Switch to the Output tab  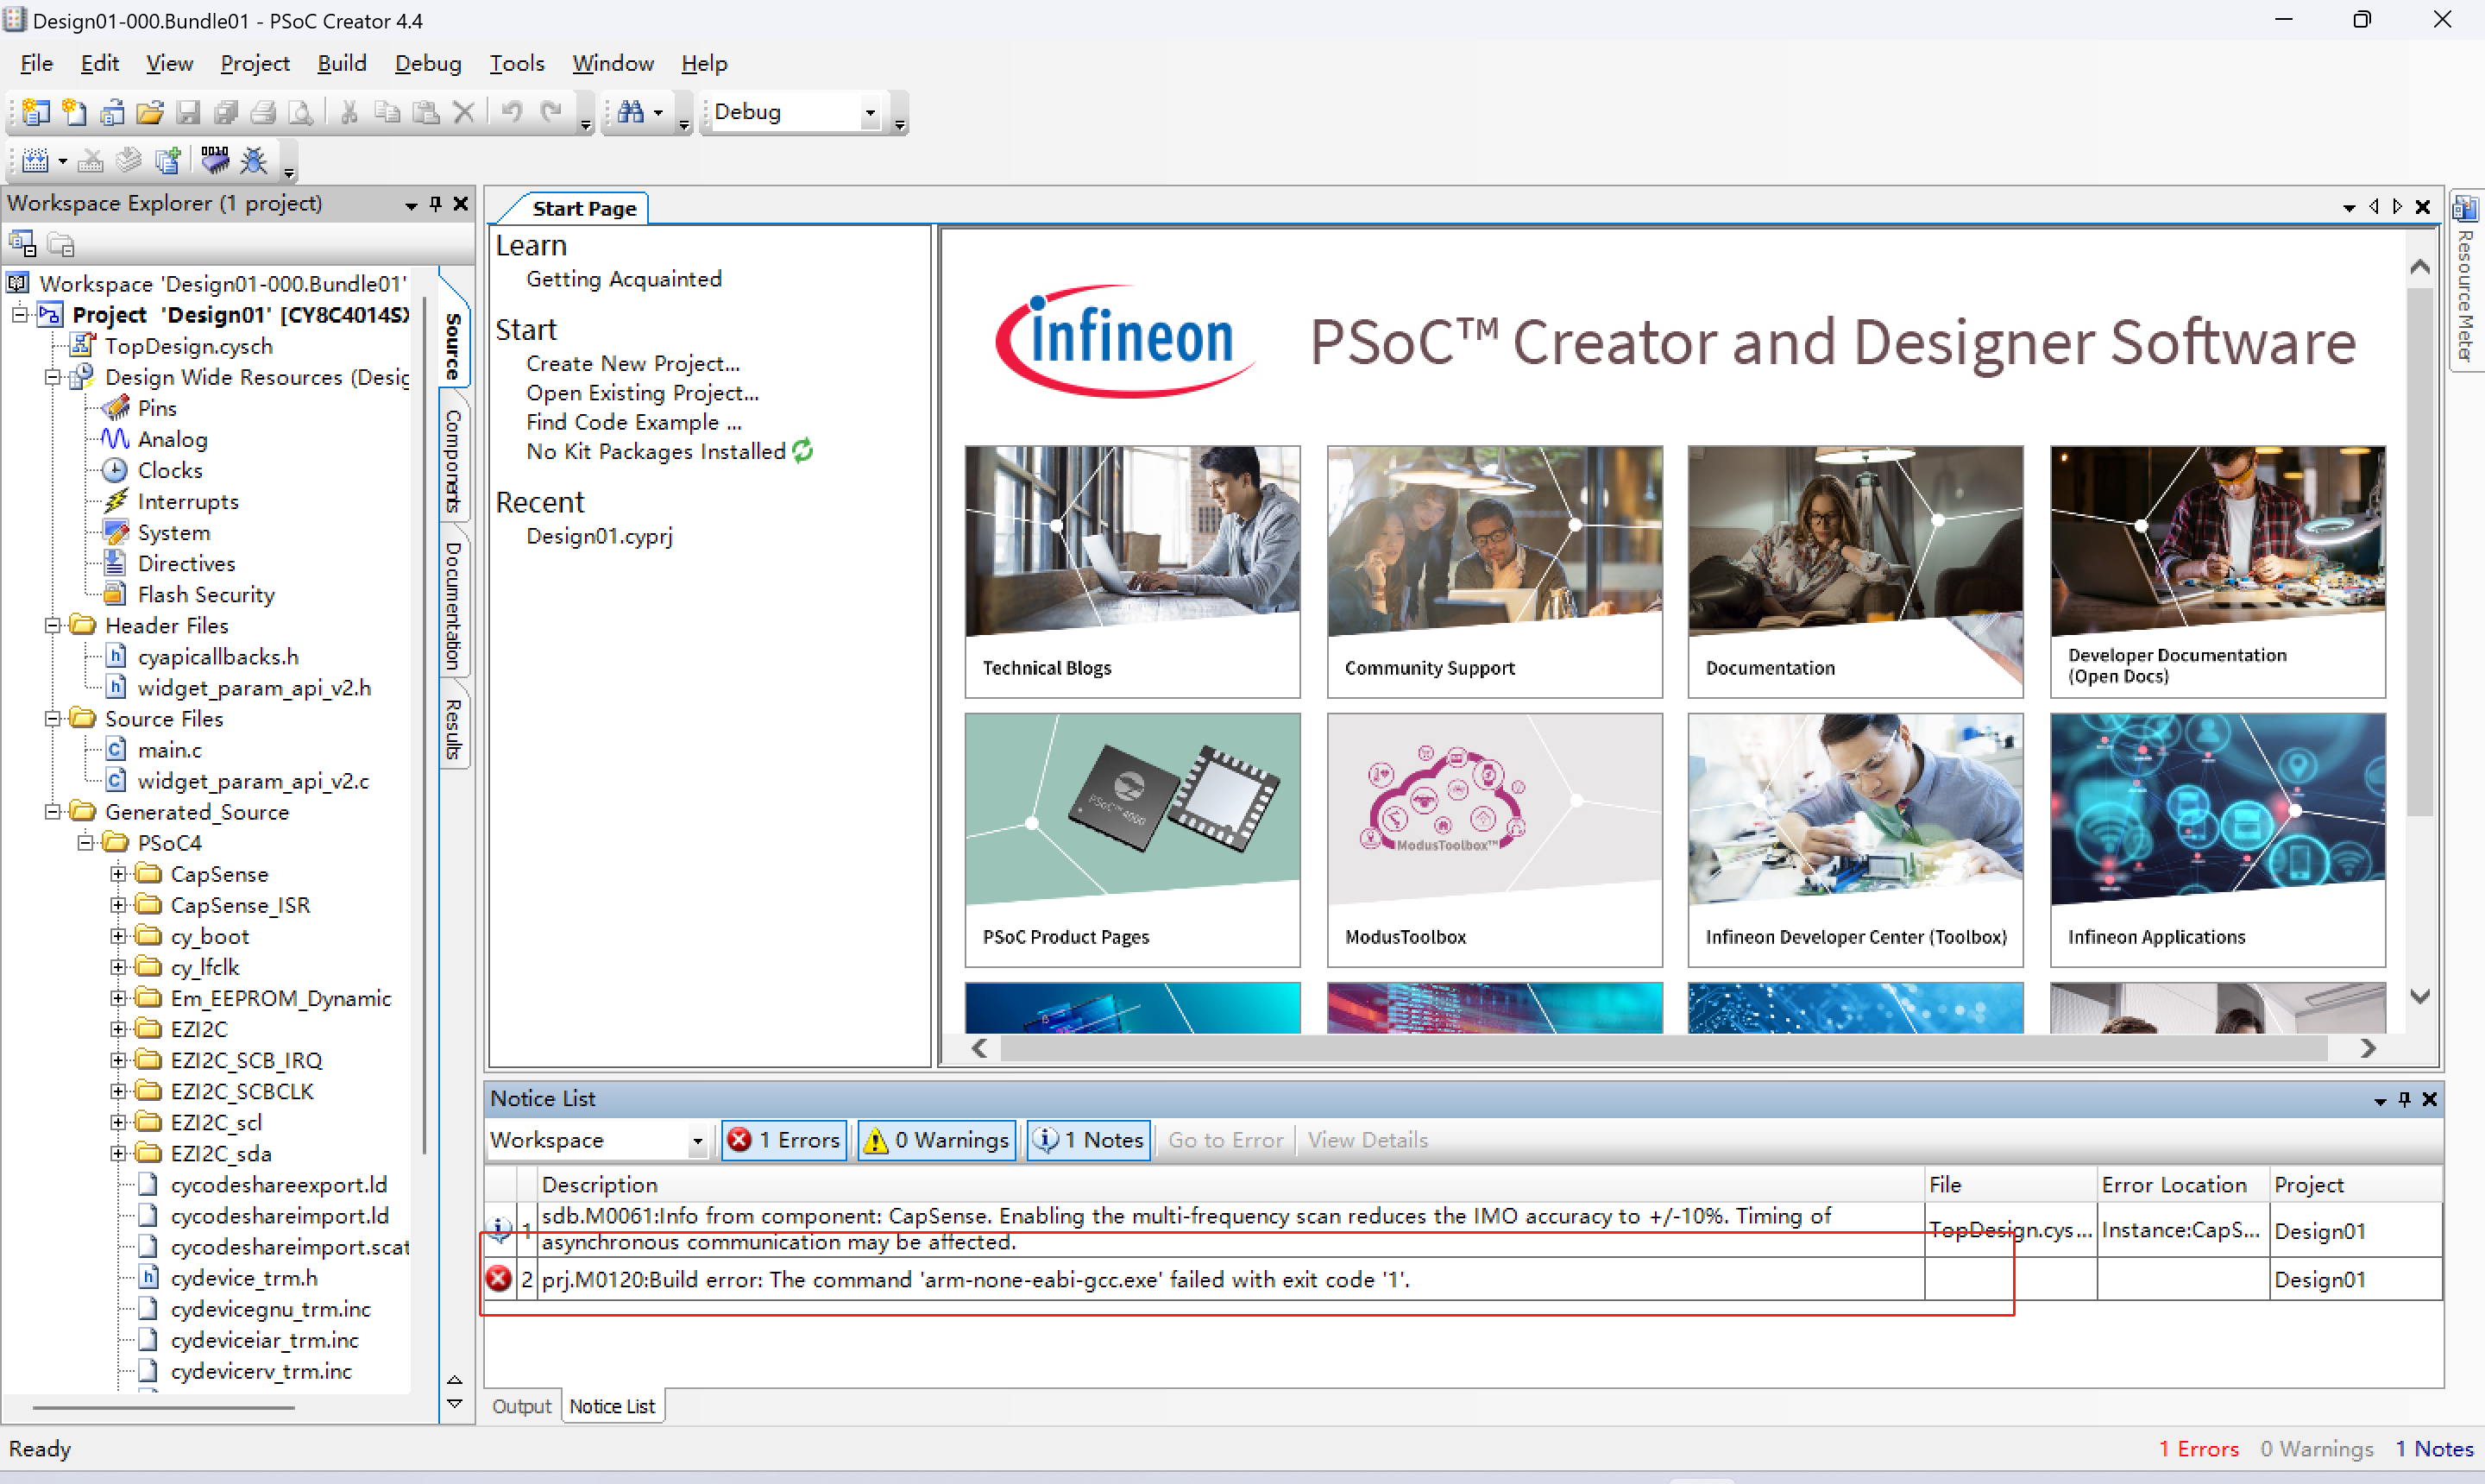(x=521, y=1406)
